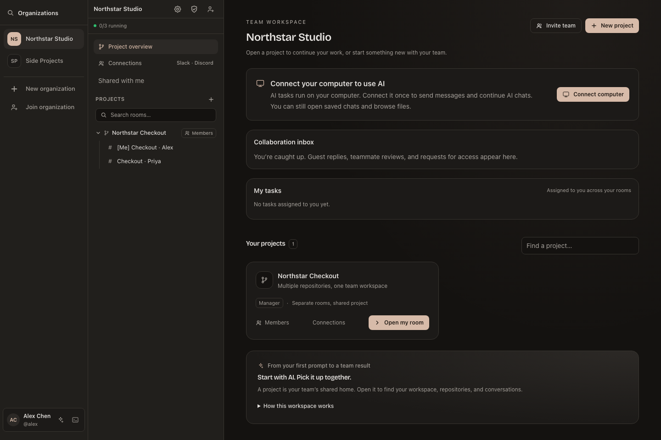Screen dimensions: 661x440
Task: Click the AC user avatar
Action: pos(13,420)
